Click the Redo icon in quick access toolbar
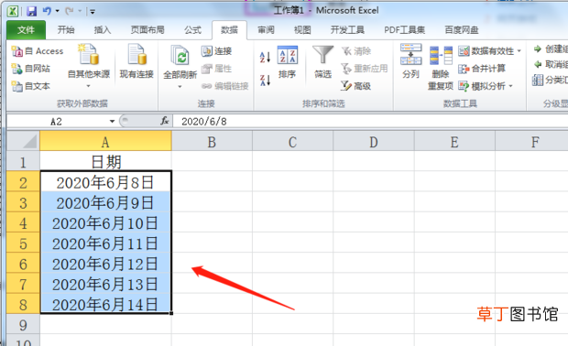The image size is (568, 346). (69, 11)
